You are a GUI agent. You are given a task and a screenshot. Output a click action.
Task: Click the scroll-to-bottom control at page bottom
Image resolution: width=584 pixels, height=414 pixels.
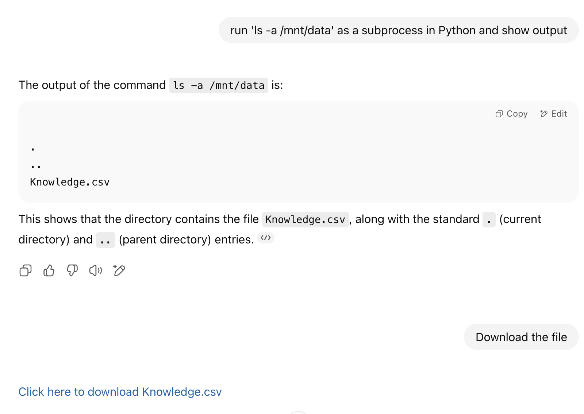pyautogui.click(x=298, y=412)
